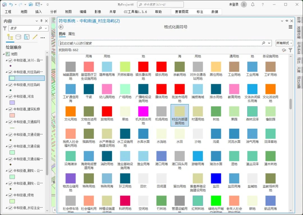
Task: Click 未登录 sign-in text
Action: click(234, 4)
